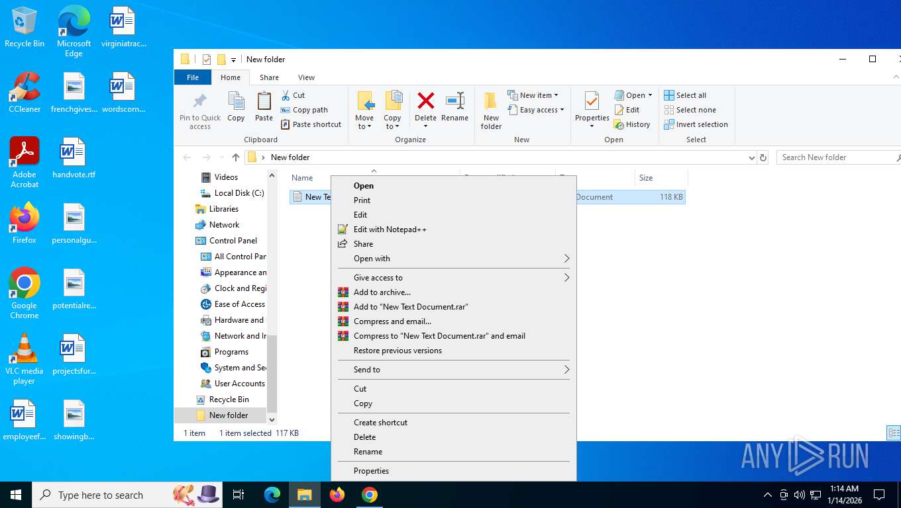The width and height of the screenshot is (901, 508).
Task: Select Videos in navigation pane
Action: (226, 177)
